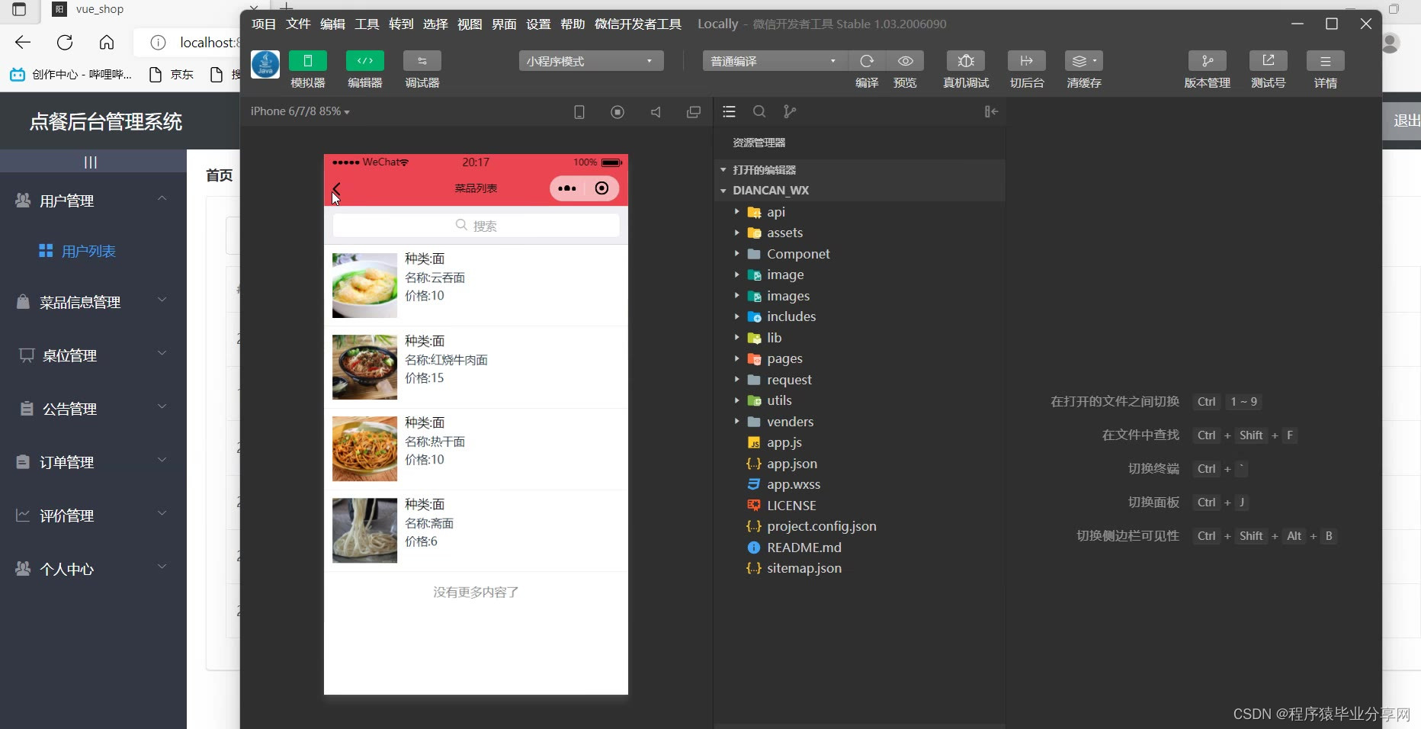Start 真机调试 remote device debugging

coord(966,61)
